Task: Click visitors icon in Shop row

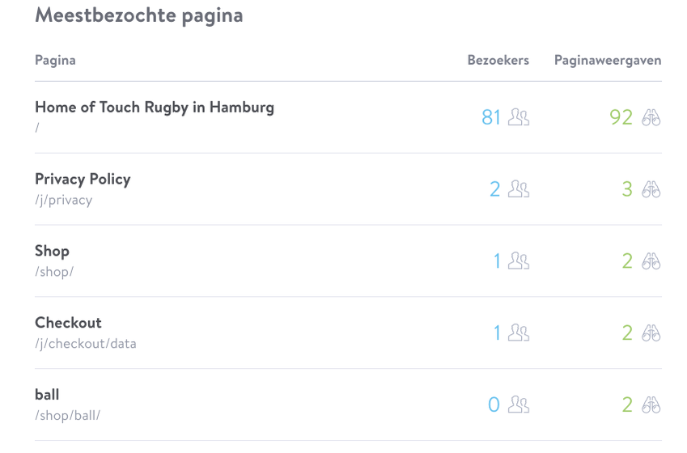Action: (519, 261)
